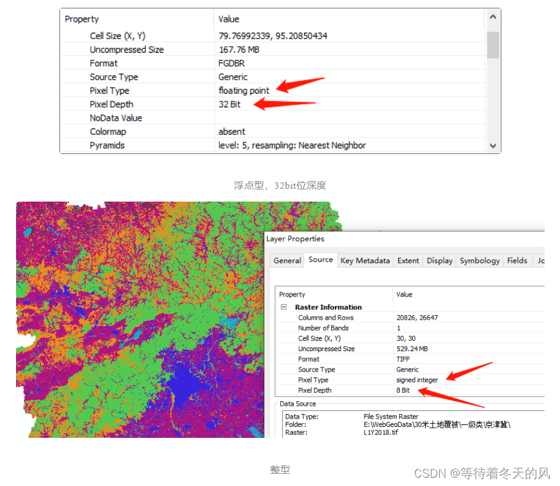This screenshot has height=486, width=560.
Task: Open the Display tab
Action: tap(439, 260)
